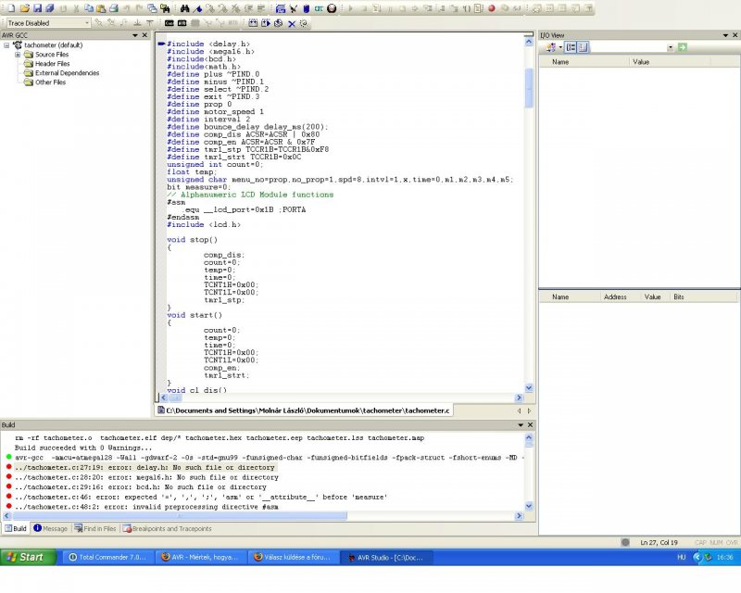741x593 pixels.
Task: Close the Build output panel
Action: click(x=530, y=424)
